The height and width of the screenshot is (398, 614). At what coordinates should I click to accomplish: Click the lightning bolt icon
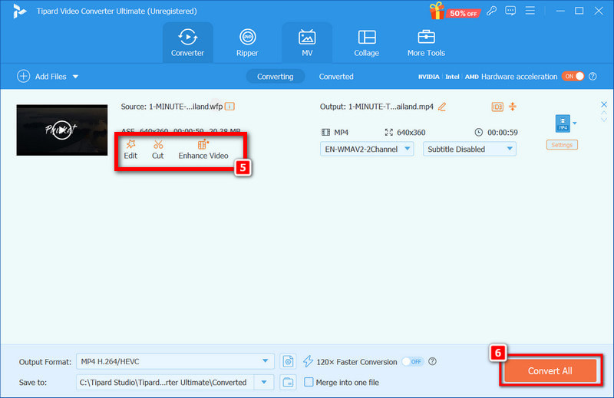[309, 361]
